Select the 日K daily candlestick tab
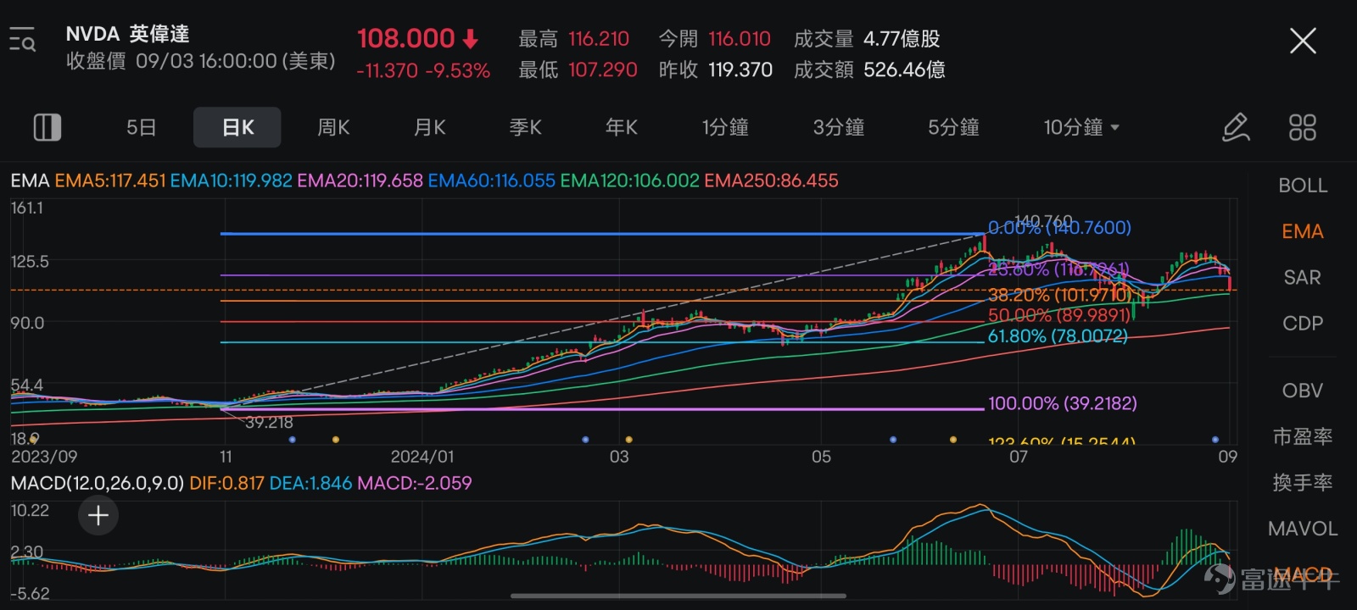The width and height of the screenshot is (1357, 610). tap(237, 127)
